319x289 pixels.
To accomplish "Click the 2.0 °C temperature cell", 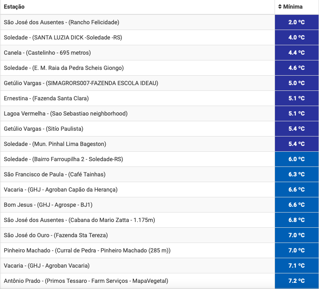I will point(297,22).
